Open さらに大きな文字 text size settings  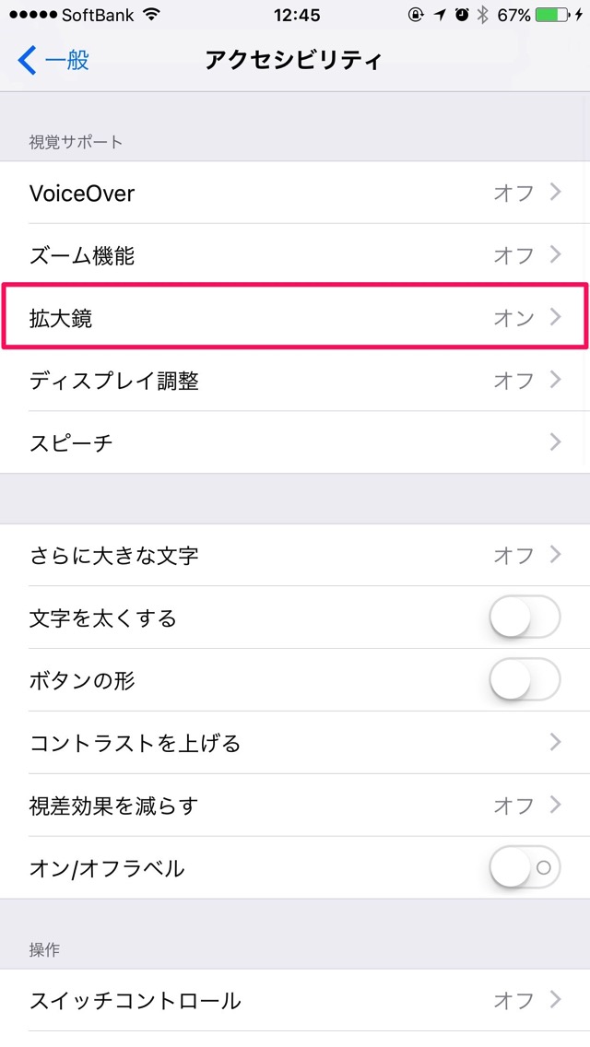pos(295,555)
